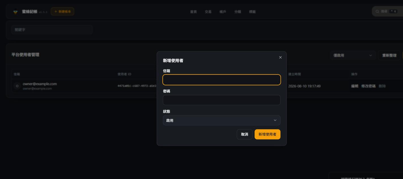
Task: Confirm with the orange 新增使用者 button
Action: point(268,134)
